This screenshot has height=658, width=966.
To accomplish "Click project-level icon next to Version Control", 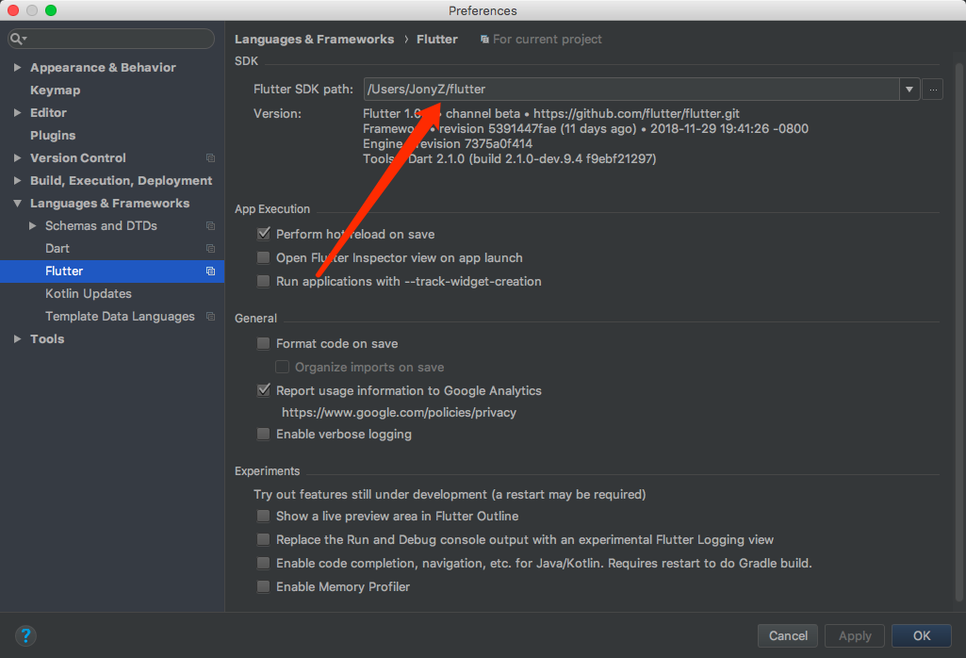I will (211, 158).
